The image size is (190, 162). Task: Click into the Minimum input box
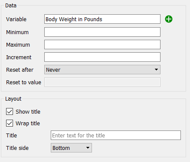click(102, 32)
